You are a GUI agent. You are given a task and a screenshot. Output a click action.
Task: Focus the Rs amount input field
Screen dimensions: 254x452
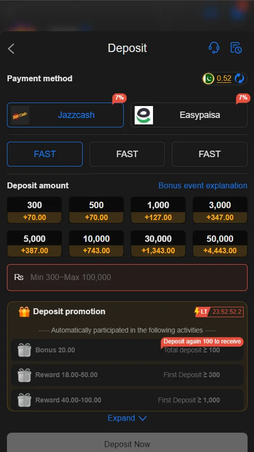127,278
